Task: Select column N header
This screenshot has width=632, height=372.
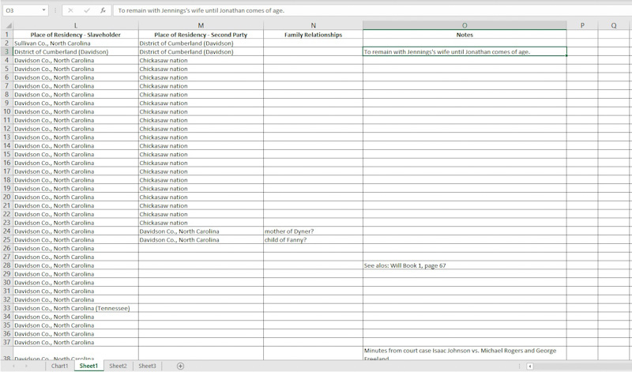Action: pos(313,25)
